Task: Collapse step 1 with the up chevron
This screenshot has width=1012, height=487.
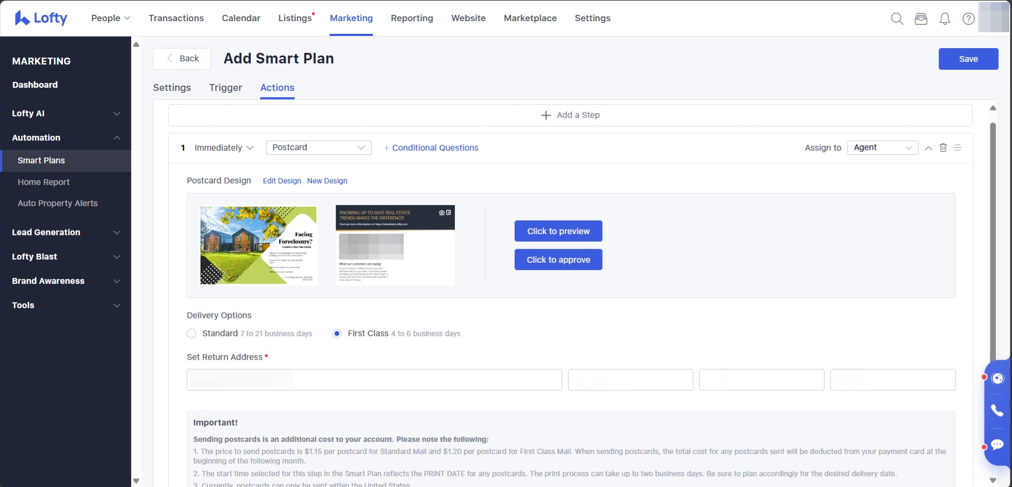Action: coord(928,148)
